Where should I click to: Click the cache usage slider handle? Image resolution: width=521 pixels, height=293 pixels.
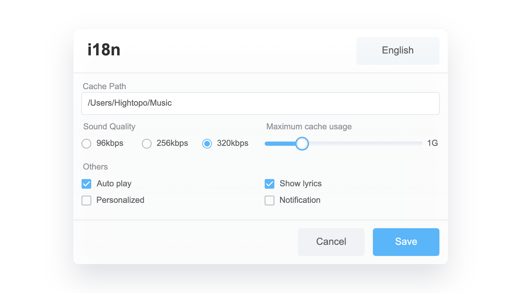[302, 144]
